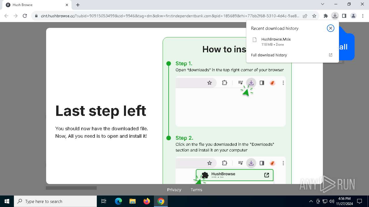This screenshot has height=207, width=369.
Task: Launch Firefox from the taskbar
Action: 147,201
